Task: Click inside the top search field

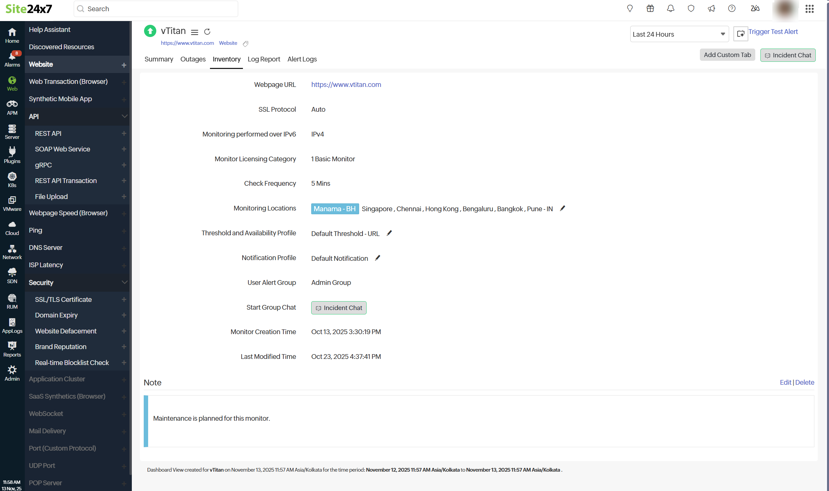Action: tap(156, 8)
